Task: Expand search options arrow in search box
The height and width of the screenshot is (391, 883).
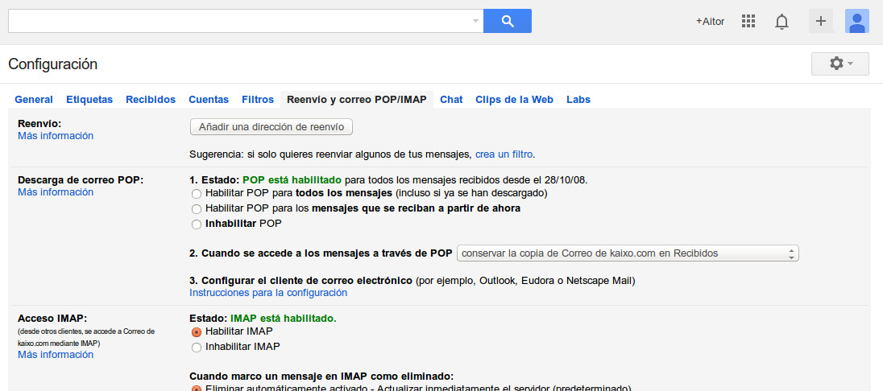Action: click(x=475, y=21)
